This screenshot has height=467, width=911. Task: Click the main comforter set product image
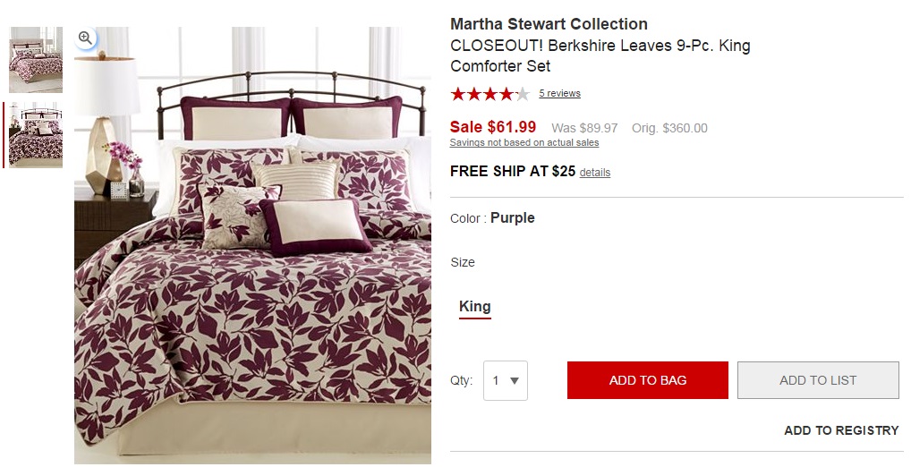pos(252,245)
